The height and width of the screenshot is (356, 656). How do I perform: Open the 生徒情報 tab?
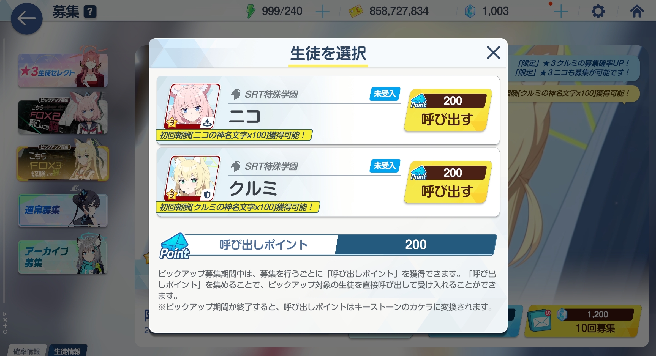click(x=67, y=351)
